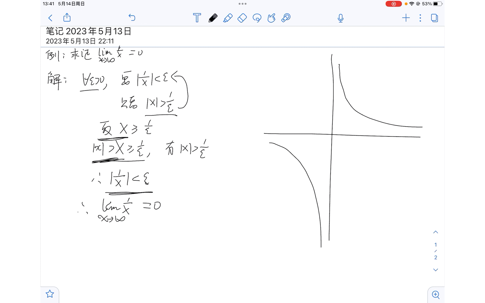Tap the status bar time 13:41

click(x=48, y=4)
